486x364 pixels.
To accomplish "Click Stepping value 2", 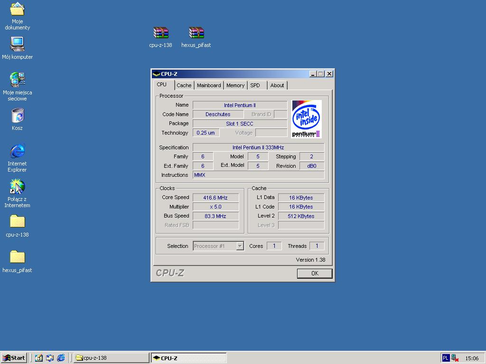I will (312, 156).
